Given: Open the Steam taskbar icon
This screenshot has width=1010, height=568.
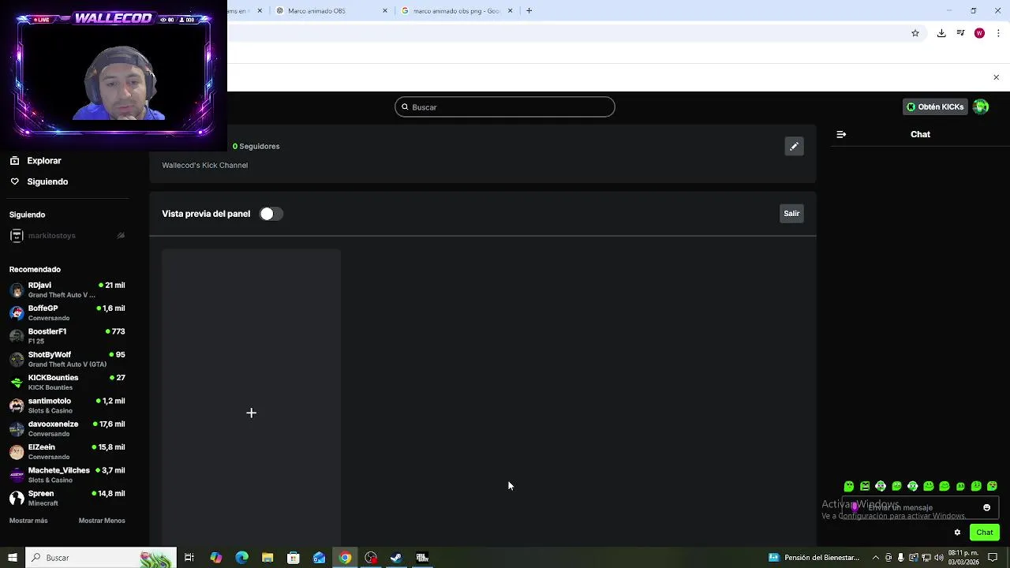Looking at the screenshot, I should pos(396,558).
